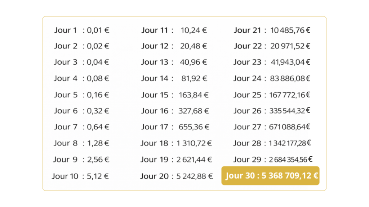Click the Jour 25 label
This screenshot has width=369, height=207.
(x=247, y=95)
